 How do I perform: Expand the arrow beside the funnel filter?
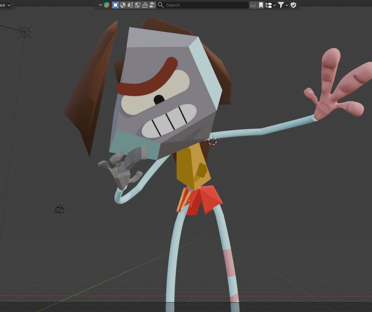tap(287, 5)
